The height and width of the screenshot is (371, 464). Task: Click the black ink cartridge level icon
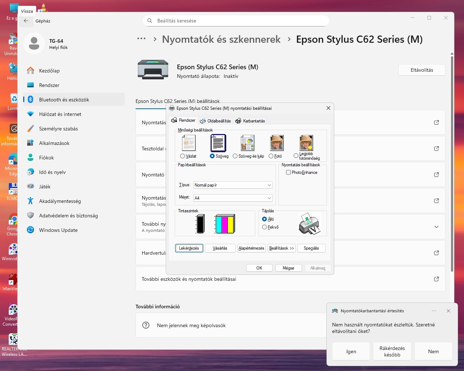tap(200, 224)
